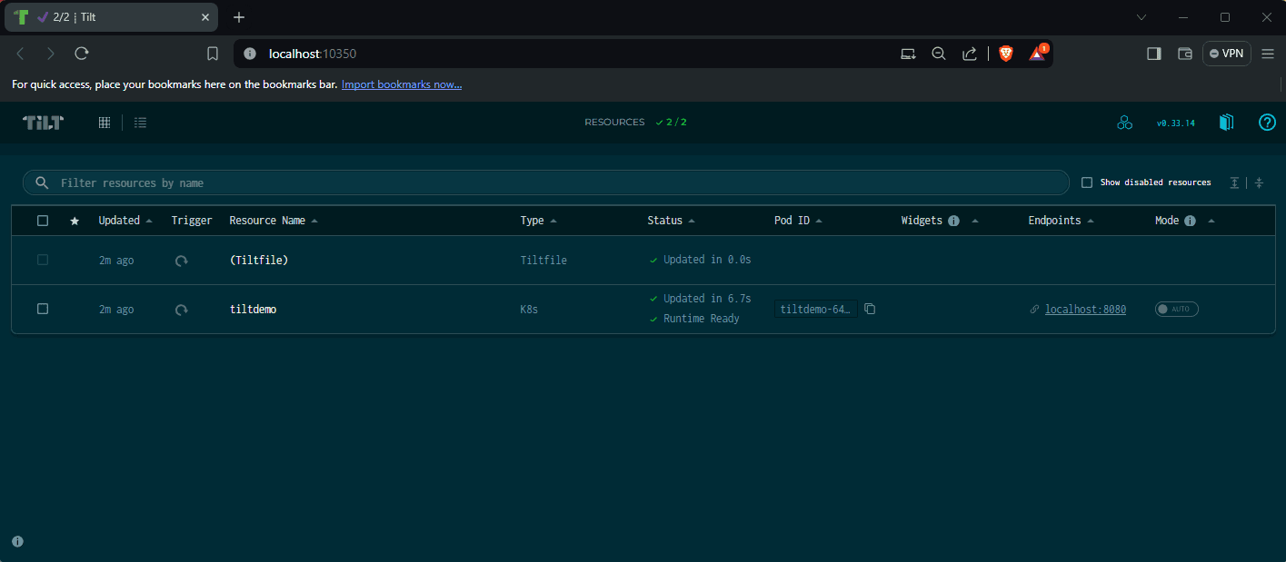Click Import bookmarks now link
This screenshot has width=1286, height=562.
pyautogui.click(x=402, y=84)
